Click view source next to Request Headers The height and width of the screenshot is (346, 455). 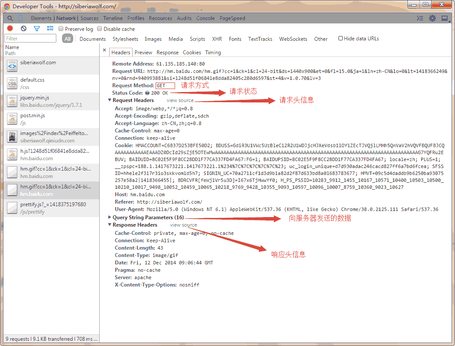click(180, 100)
